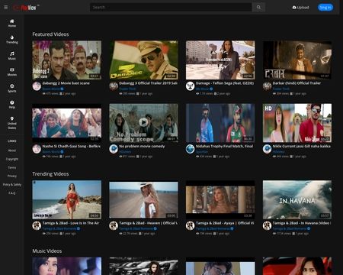Image resolution: width=343 pixels, height=275 pixels.
Task: Open Tamiga & 2Bad Ayaya video thumbnail
Action: [220, 199]
